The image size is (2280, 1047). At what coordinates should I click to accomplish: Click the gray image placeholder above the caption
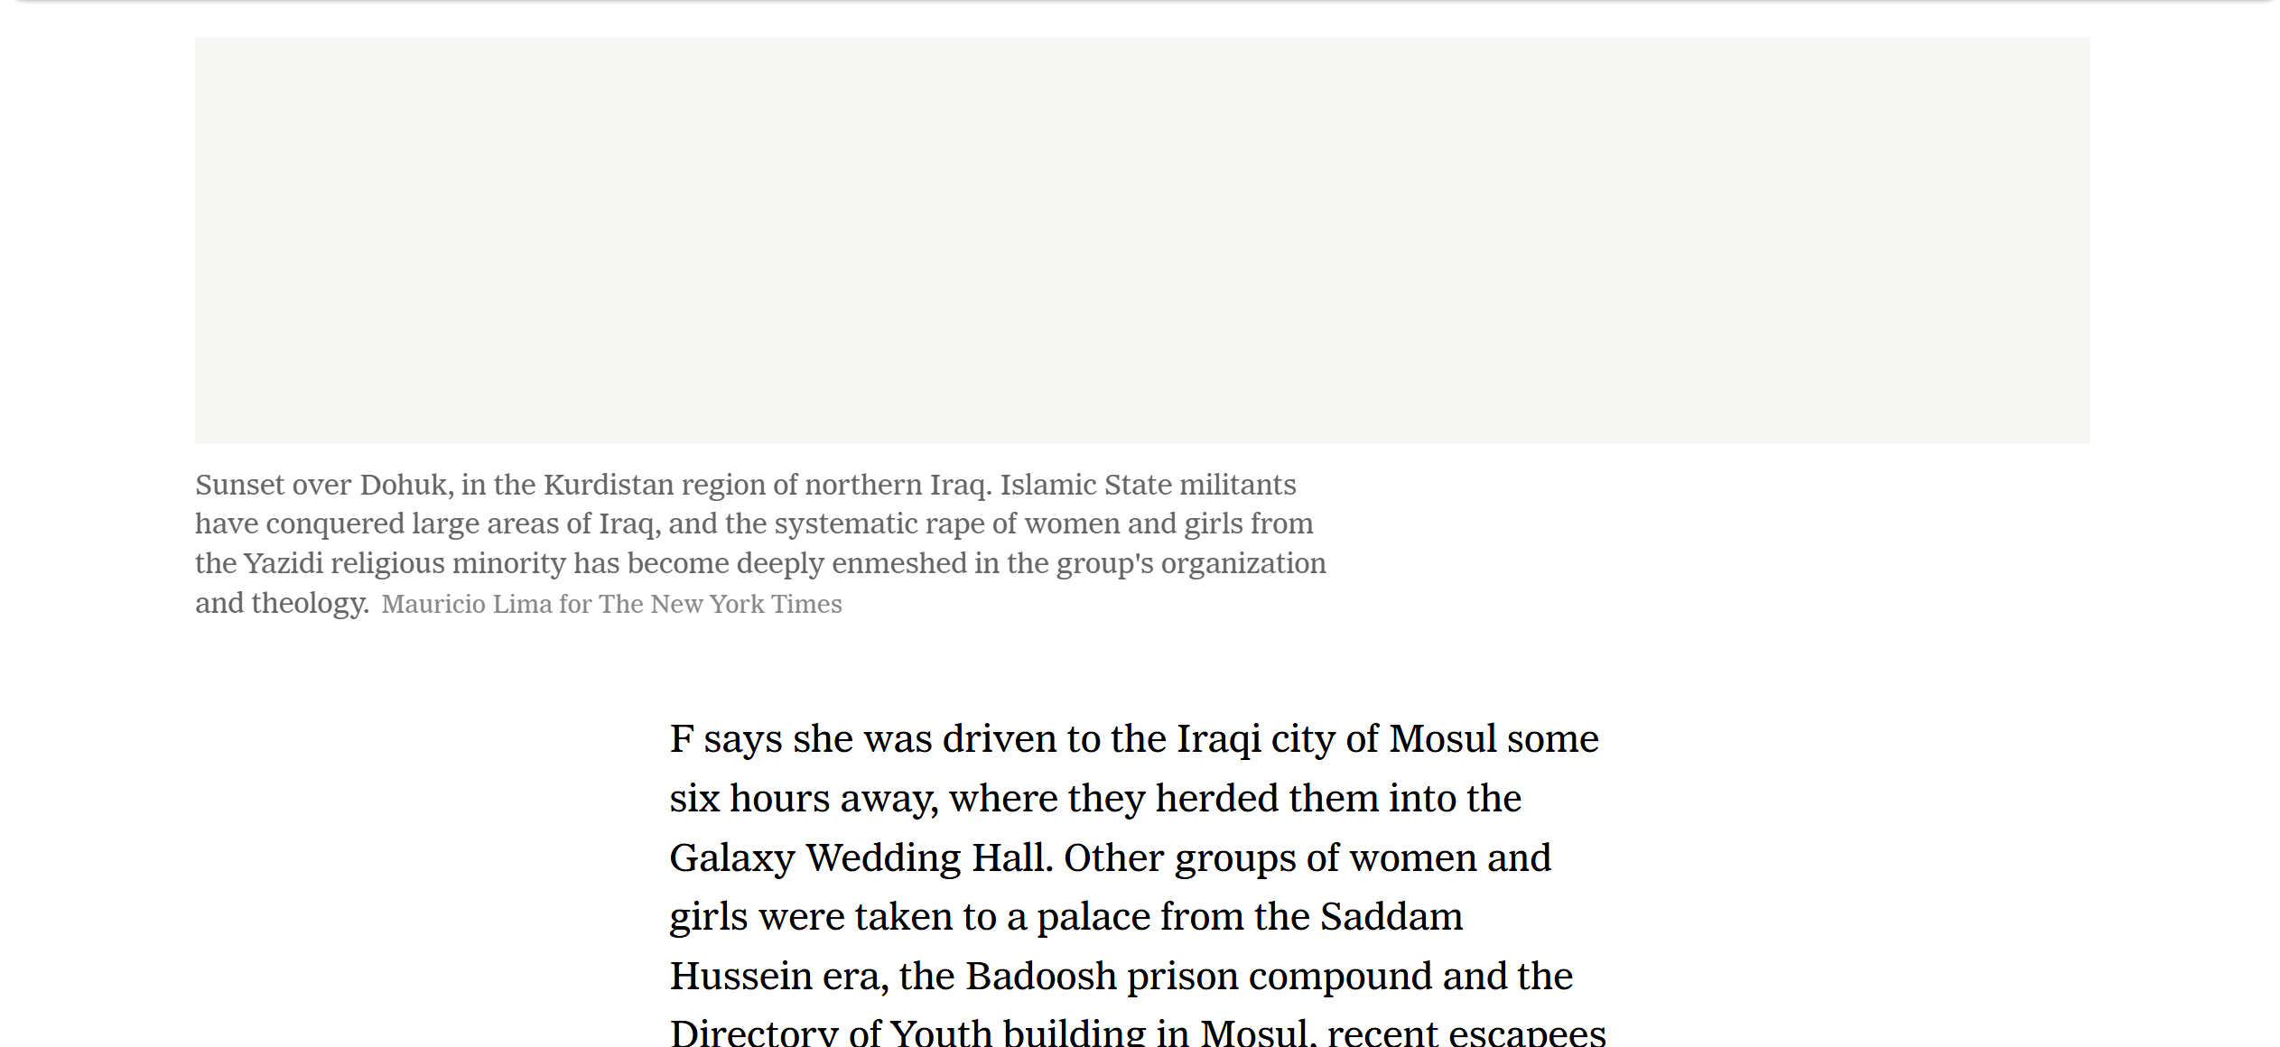pos(1142,240)
